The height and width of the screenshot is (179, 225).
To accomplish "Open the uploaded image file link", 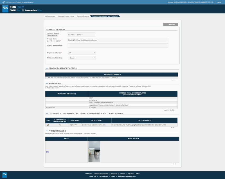I will click(48, 152).
